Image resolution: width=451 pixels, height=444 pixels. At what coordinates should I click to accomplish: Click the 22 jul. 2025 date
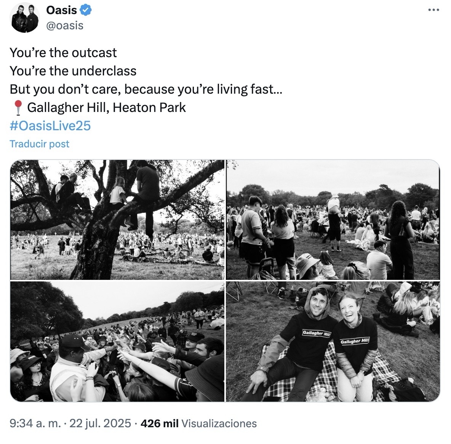coord(101,423)
